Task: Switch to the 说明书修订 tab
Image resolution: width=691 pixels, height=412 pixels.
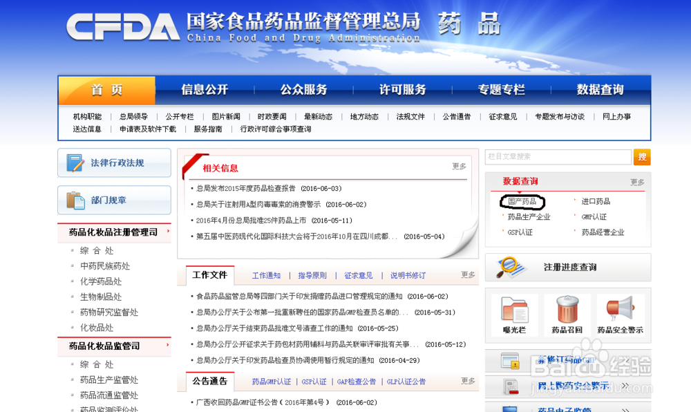Action: tap(408, 275)
